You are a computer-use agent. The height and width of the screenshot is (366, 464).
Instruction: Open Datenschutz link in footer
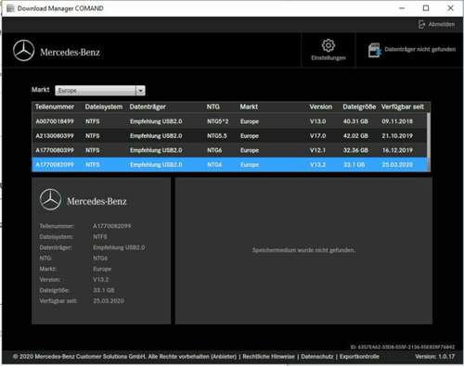[317, 357]
